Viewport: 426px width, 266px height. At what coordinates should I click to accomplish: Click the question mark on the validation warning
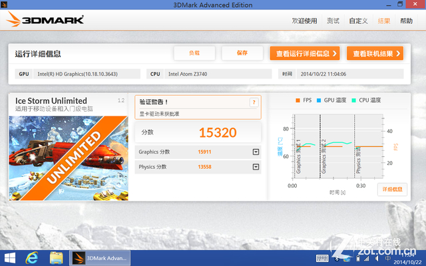click(254, 102)
